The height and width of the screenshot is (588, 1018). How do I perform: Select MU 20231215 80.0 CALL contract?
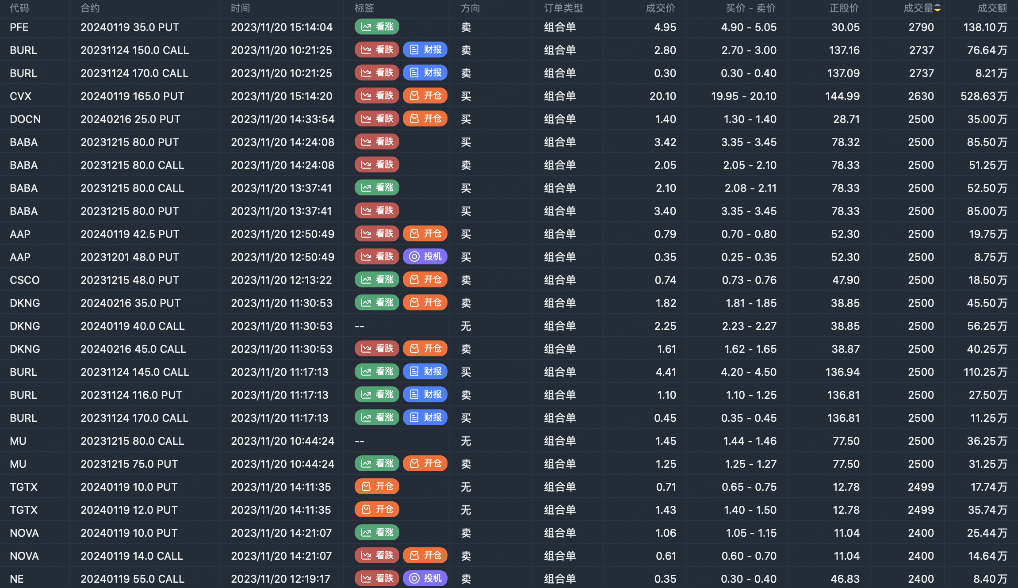(x=132, y=441)
